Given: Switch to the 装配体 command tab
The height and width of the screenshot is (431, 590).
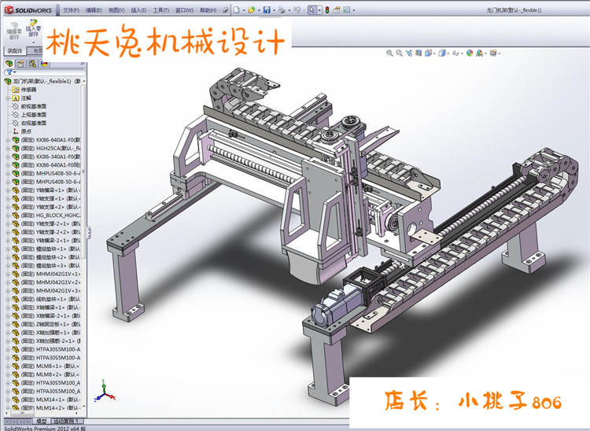Looking at the screenshot, I should 15,51.
